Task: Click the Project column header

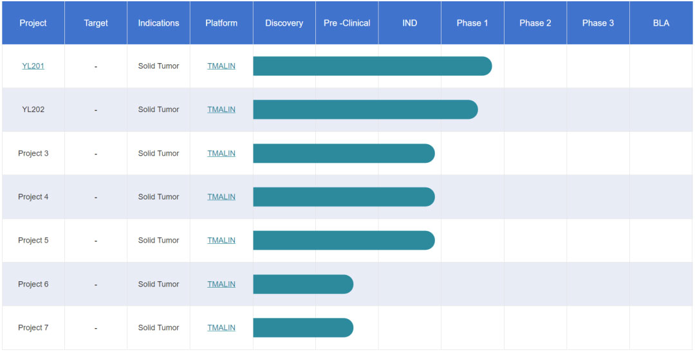Action: pyautogui.click(x=33, y=23)
